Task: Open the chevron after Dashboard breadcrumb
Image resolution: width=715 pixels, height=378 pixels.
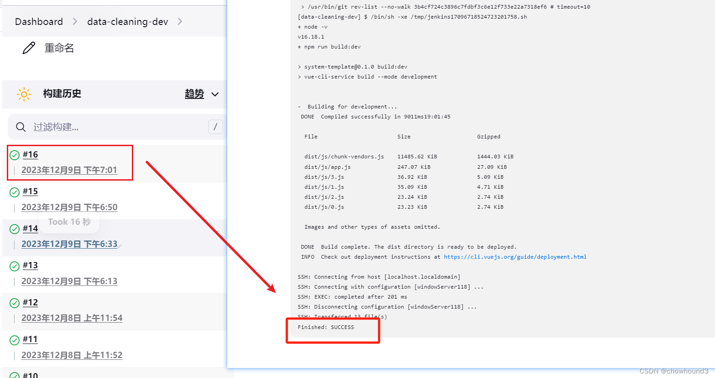Action: click(75, 21)
